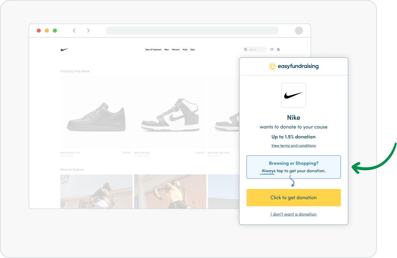Click the browser profile avatar circle
This screenshot has width=397, height=258.
(x=299, y=31)
